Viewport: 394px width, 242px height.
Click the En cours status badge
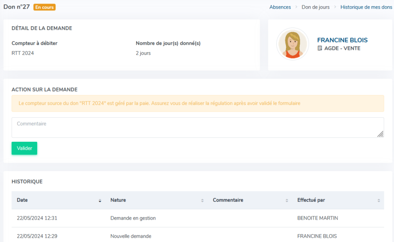point(45,7)
